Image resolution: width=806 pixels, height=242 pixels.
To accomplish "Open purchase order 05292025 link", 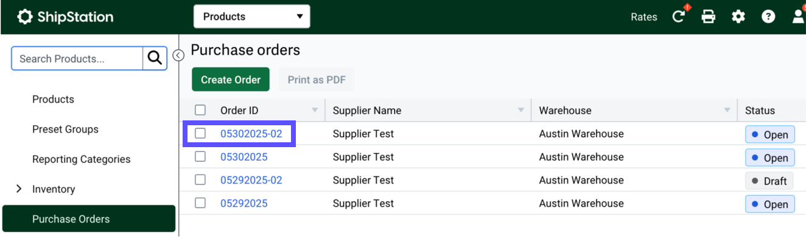I will [244, 203].
